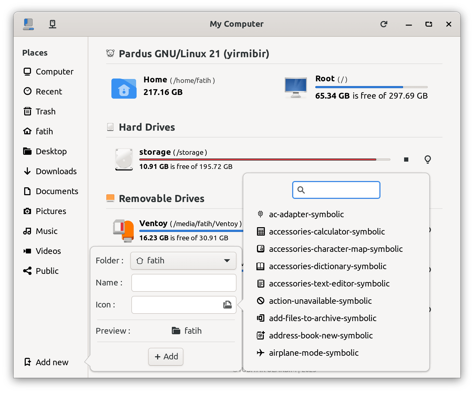Screen dimensions: 474x393
Task: Click the Pardus leopard logo icon
Action: 110,54
